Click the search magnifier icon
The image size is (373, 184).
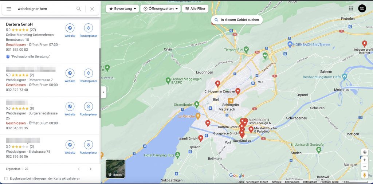click(x=79, y=9)
